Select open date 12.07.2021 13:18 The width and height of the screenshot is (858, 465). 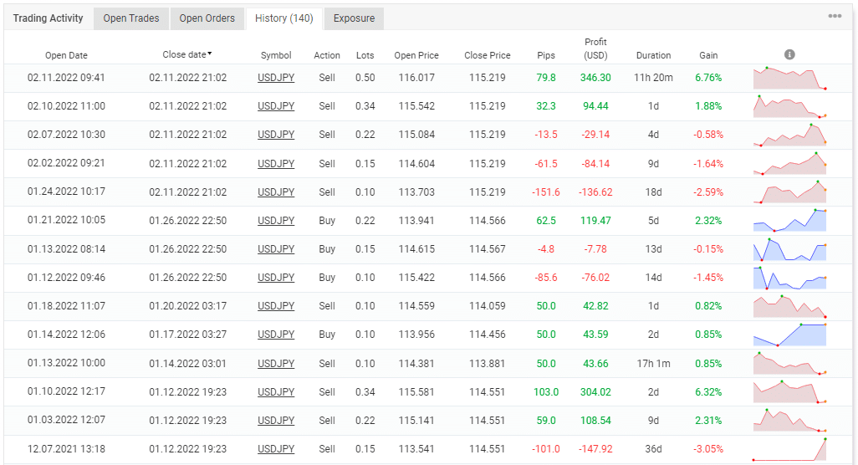[66, 448]
